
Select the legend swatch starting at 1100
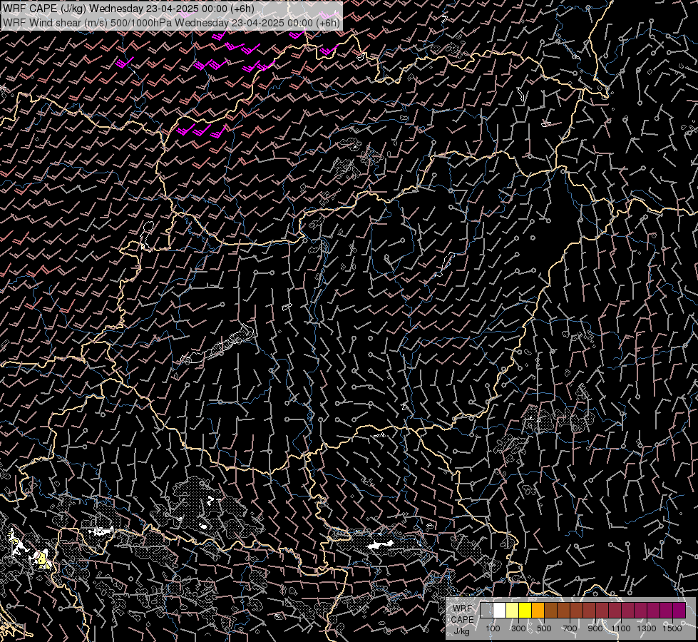pos(628,610)
